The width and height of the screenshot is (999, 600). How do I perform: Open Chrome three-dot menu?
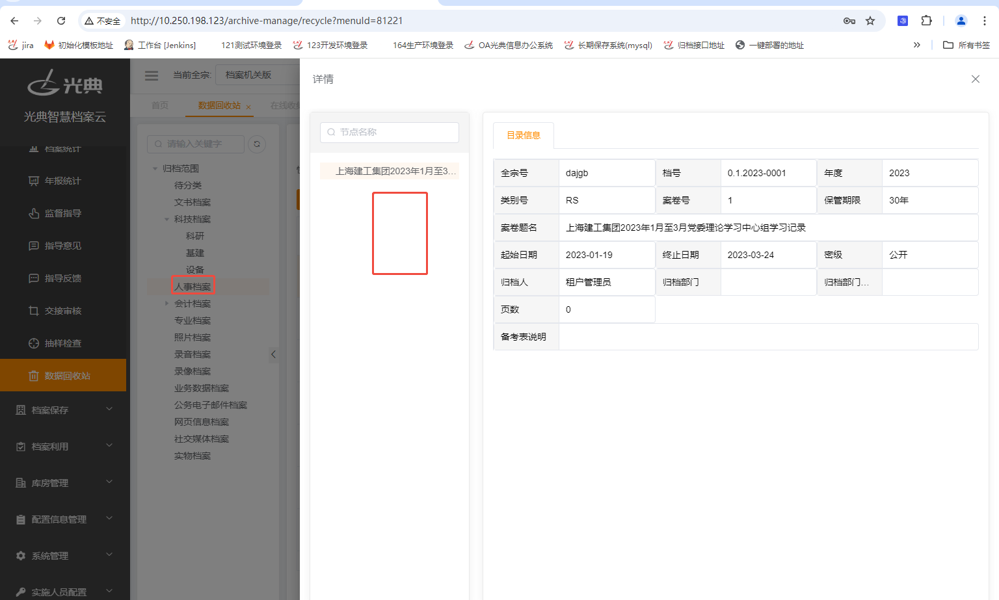tap(985, 21)
